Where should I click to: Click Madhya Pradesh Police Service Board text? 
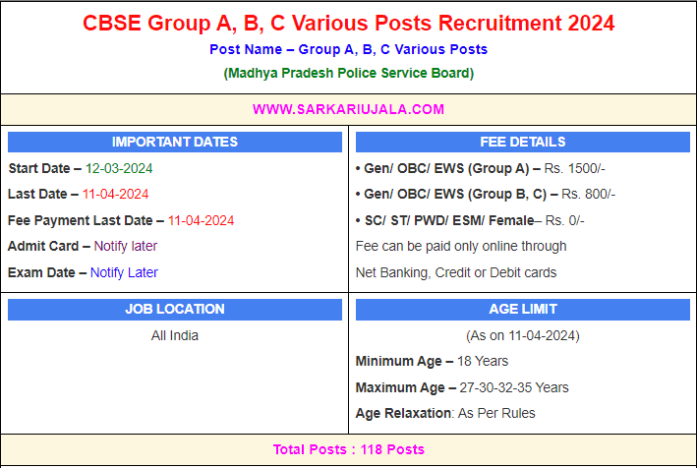pos(348,73)
